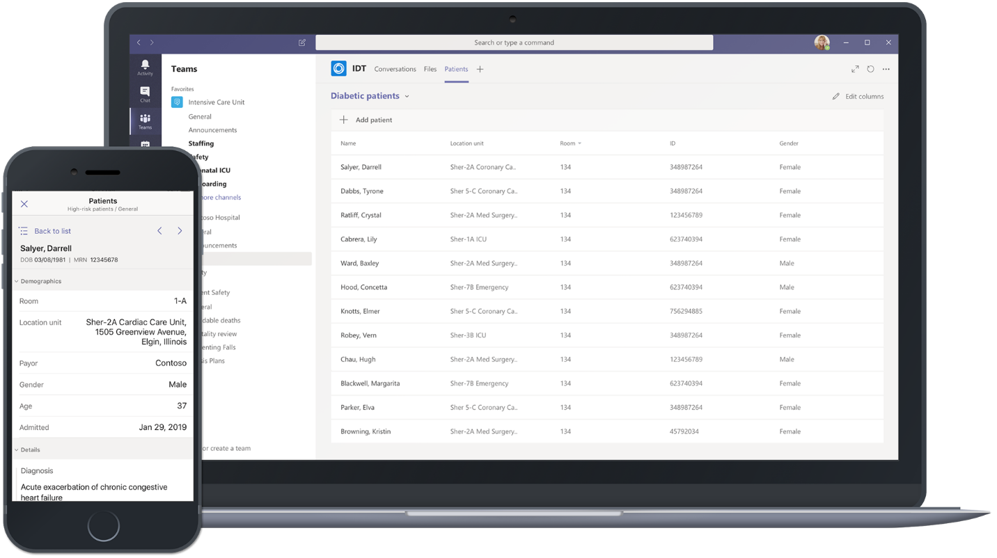Sort by the Room column arrow
The height and width of the screenshot is (558, 997).
click(579, 143)
